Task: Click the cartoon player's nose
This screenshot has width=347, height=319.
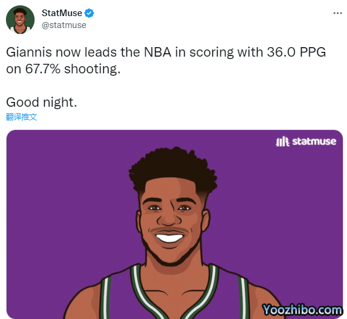Action: pos(168,218)
